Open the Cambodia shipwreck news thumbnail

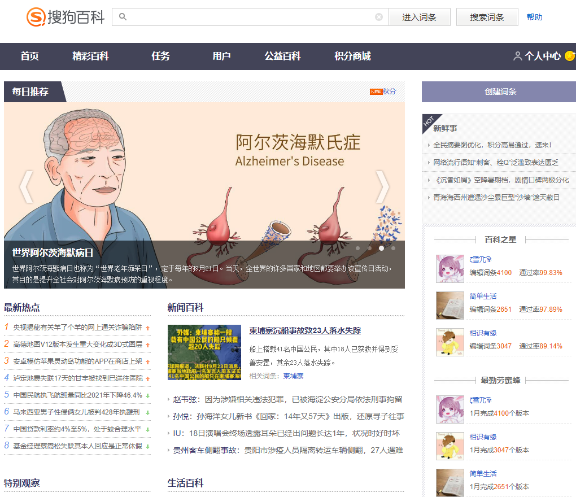click(x=204, y=352)
